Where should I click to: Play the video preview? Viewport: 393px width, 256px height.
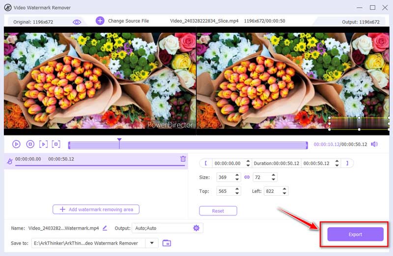(16, 144)
